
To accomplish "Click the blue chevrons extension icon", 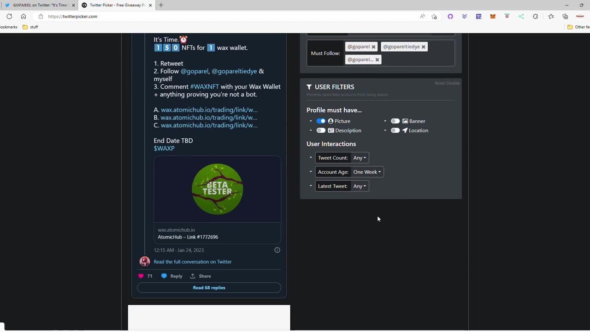I will (464, 17).
